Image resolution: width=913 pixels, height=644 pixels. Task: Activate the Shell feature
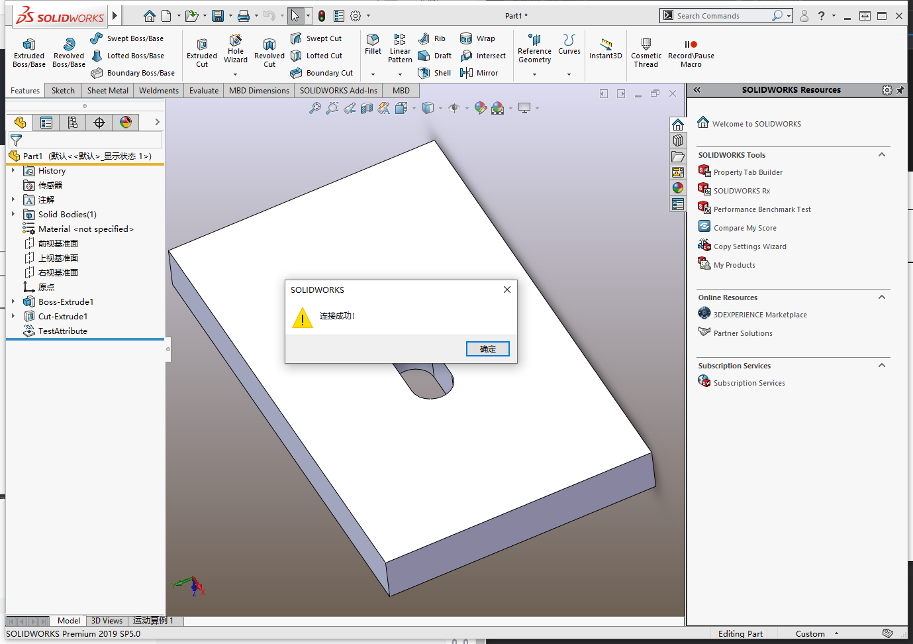(x=434, y=73)
